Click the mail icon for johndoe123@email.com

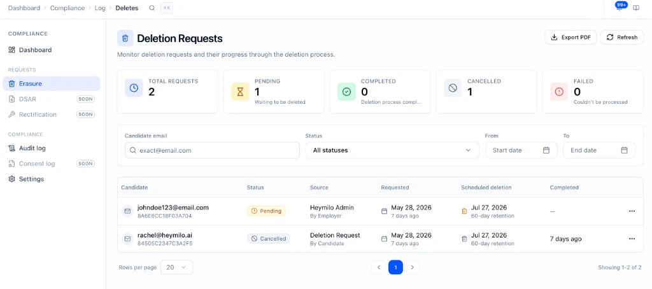tap(127, 211)
